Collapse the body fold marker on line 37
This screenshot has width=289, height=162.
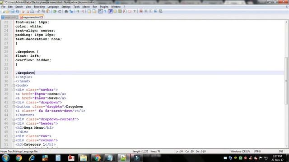14,85
